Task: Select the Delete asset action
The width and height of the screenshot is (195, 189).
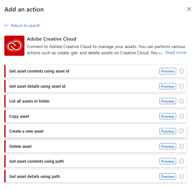Action: [x=95, y=146]
